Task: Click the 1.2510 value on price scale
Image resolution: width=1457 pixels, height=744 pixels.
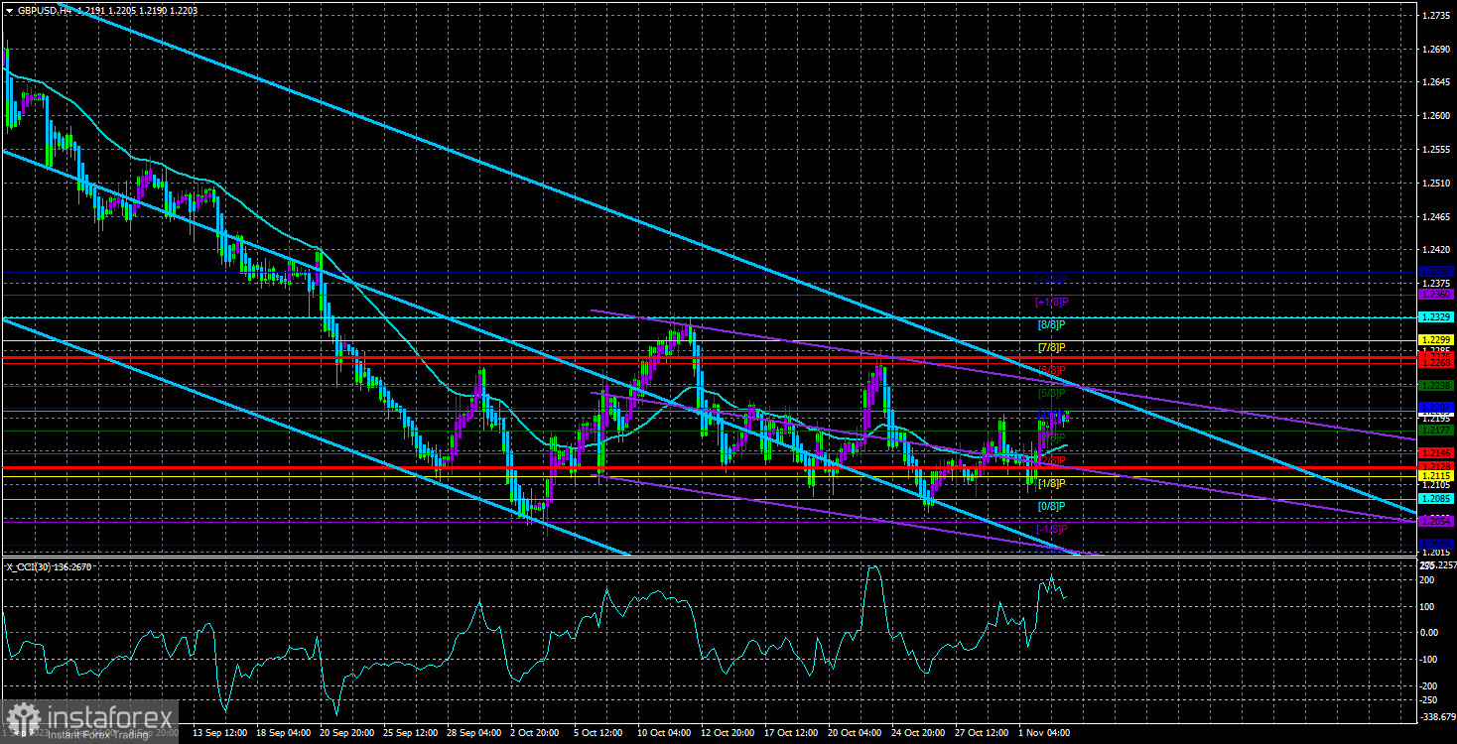Action: click(1437, 184)
